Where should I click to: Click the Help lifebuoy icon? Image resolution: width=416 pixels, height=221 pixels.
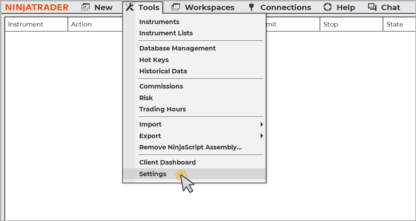pos(328,7)
